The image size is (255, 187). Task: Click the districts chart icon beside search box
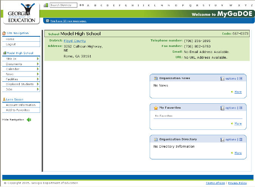click(46, 5)
